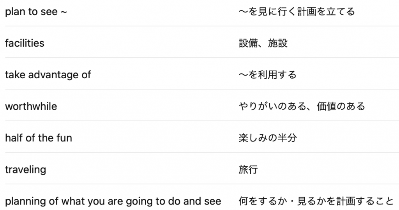Click '施設' in the facilities definition
Viewport: 399px width, 210px height.
tap(278, 43)
